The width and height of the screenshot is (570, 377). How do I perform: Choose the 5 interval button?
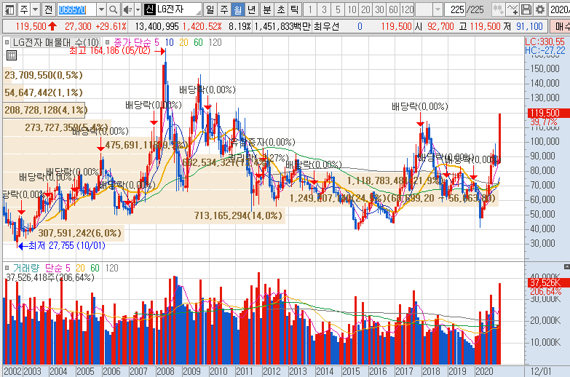click(x=338, y=9)
